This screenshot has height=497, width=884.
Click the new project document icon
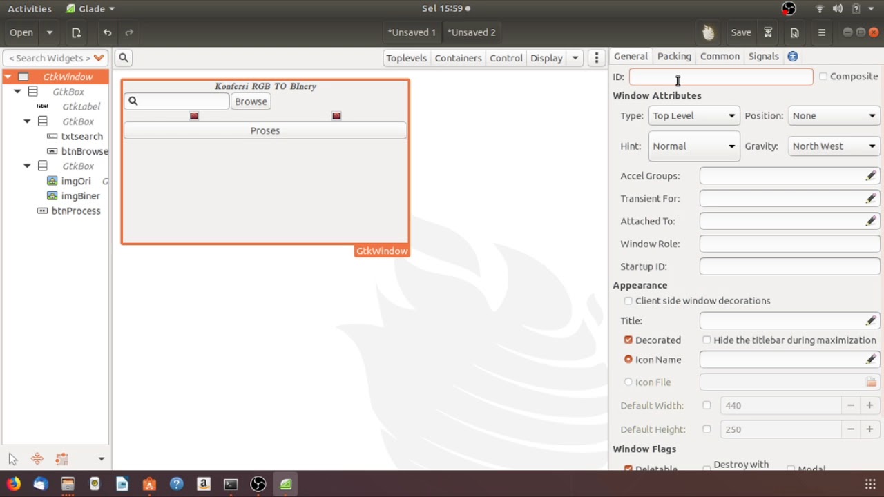(x=76, y=32)
